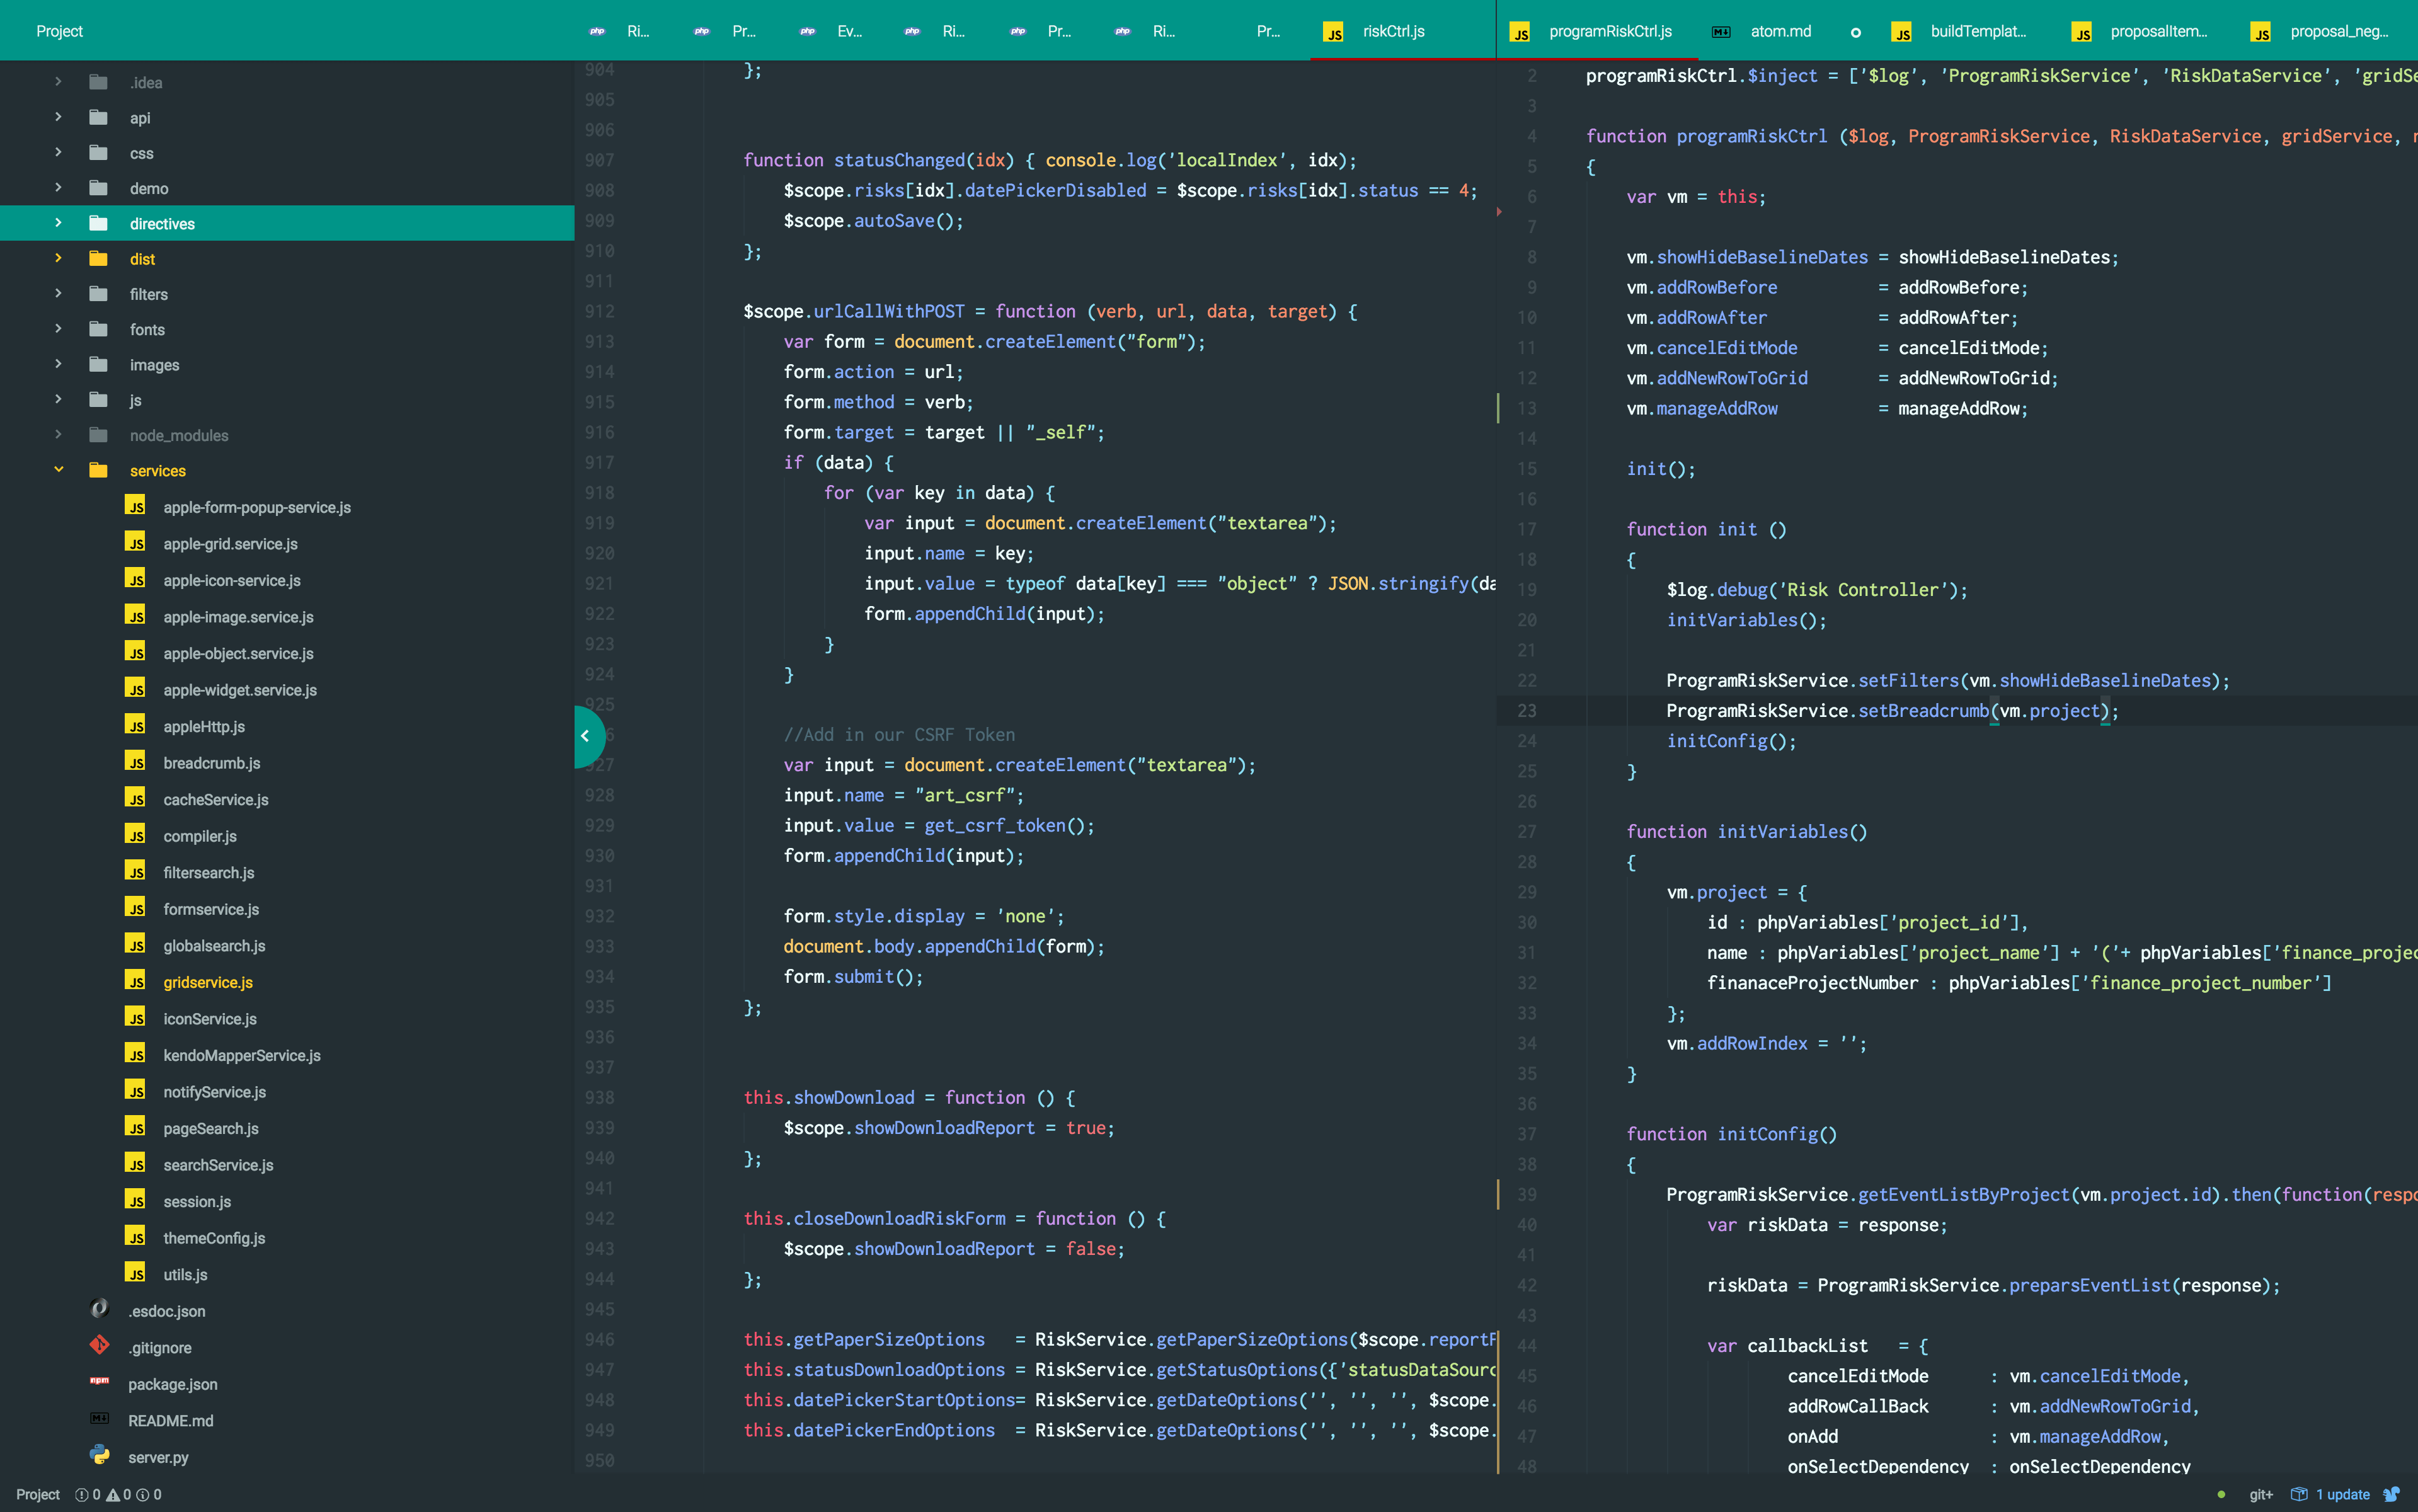
Task: Click JS icon on programRiskCtrl.js tab
Action: click(x=1520, y=32)
